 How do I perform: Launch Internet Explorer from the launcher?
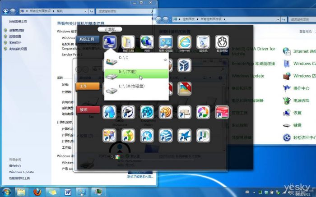pyautogui.click(x=184, y=42)
